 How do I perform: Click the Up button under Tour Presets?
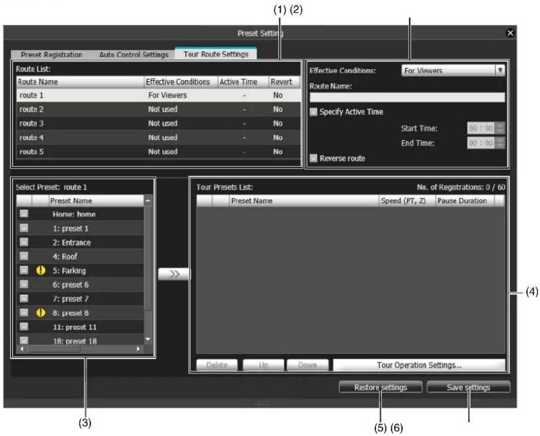point(263,365)
